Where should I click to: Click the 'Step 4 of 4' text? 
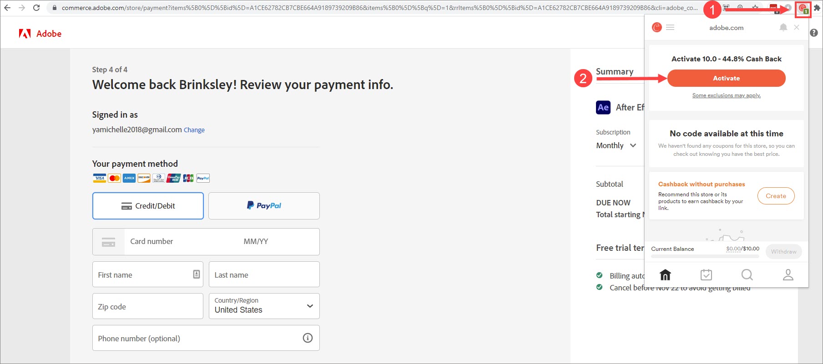110,70
